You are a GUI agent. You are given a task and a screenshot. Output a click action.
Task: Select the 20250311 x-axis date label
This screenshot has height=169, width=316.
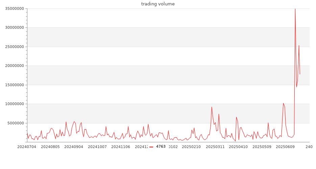tap(215, 147)
